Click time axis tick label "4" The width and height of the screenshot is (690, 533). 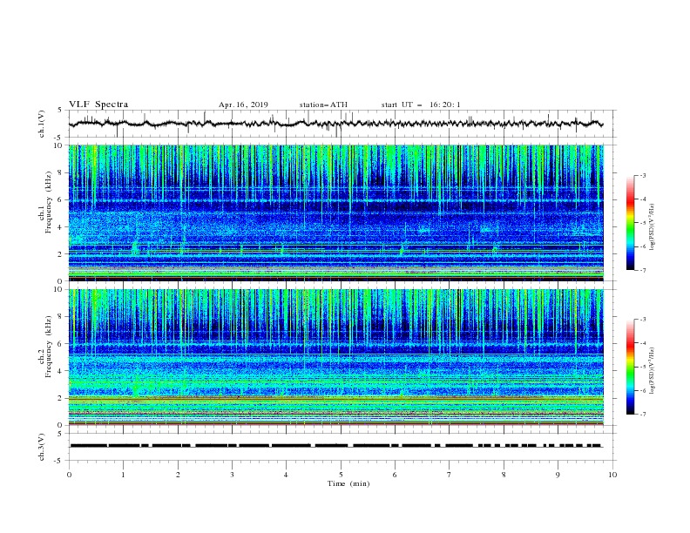pyautogui.click(x=286, y=475)
